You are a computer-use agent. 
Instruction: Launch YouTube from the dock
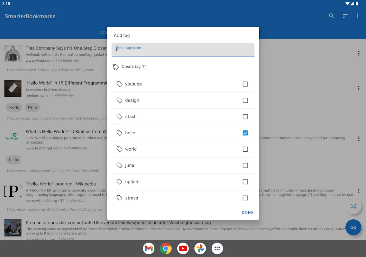pos(183,248)
